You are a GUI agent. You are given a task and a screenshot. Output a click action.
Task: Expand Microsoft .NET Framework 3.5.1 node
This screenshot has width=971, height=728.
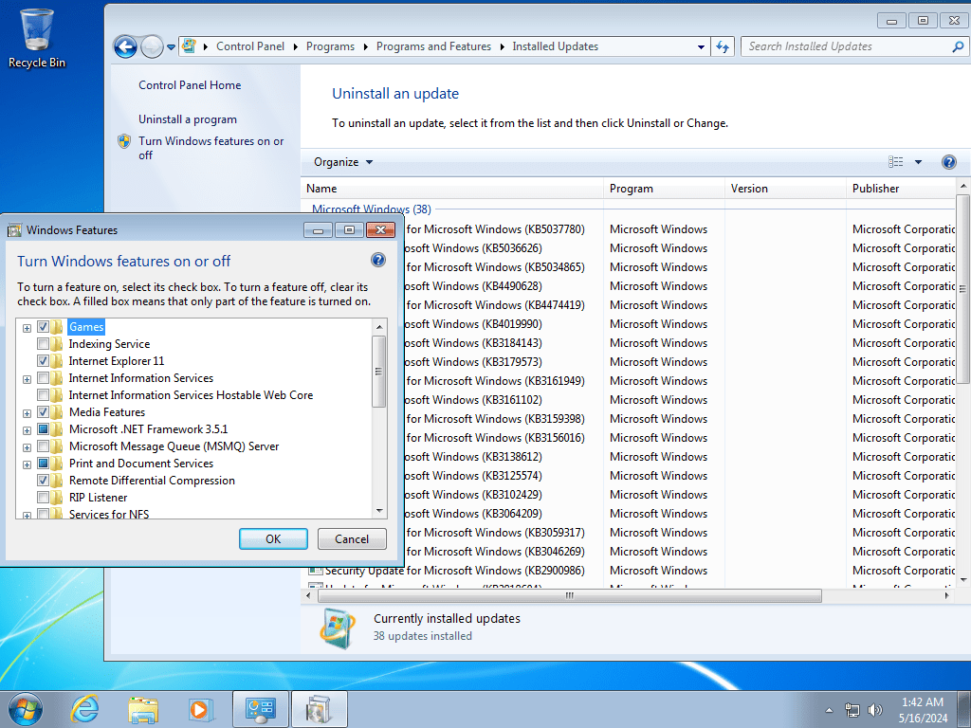[27, 430]
